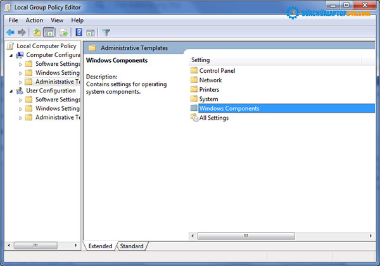380x266 pixels.
Task: Collapse the User Configuration node
Action: coord(11,91)
